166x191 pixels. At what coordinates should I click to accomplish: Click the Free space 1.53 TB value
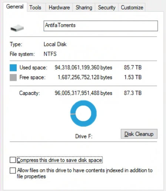coord(133,77)
